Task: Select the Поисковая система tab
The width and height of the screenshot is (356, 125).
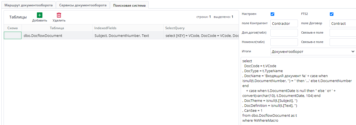Action: click(x=129, y=5)
